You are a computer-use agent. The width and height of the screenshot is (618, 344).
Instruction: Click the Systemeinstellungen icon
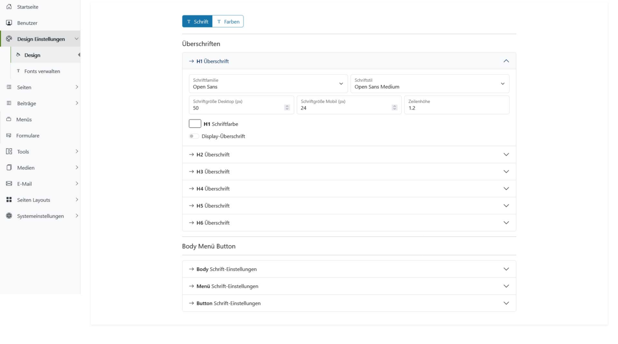(9, 216)
